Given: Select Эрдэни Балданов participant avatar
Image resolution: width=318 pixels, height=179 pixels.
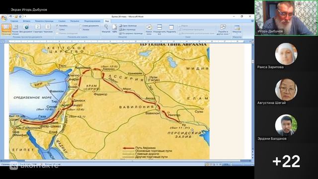Looking at the screenshot, I should pos(286,125).
